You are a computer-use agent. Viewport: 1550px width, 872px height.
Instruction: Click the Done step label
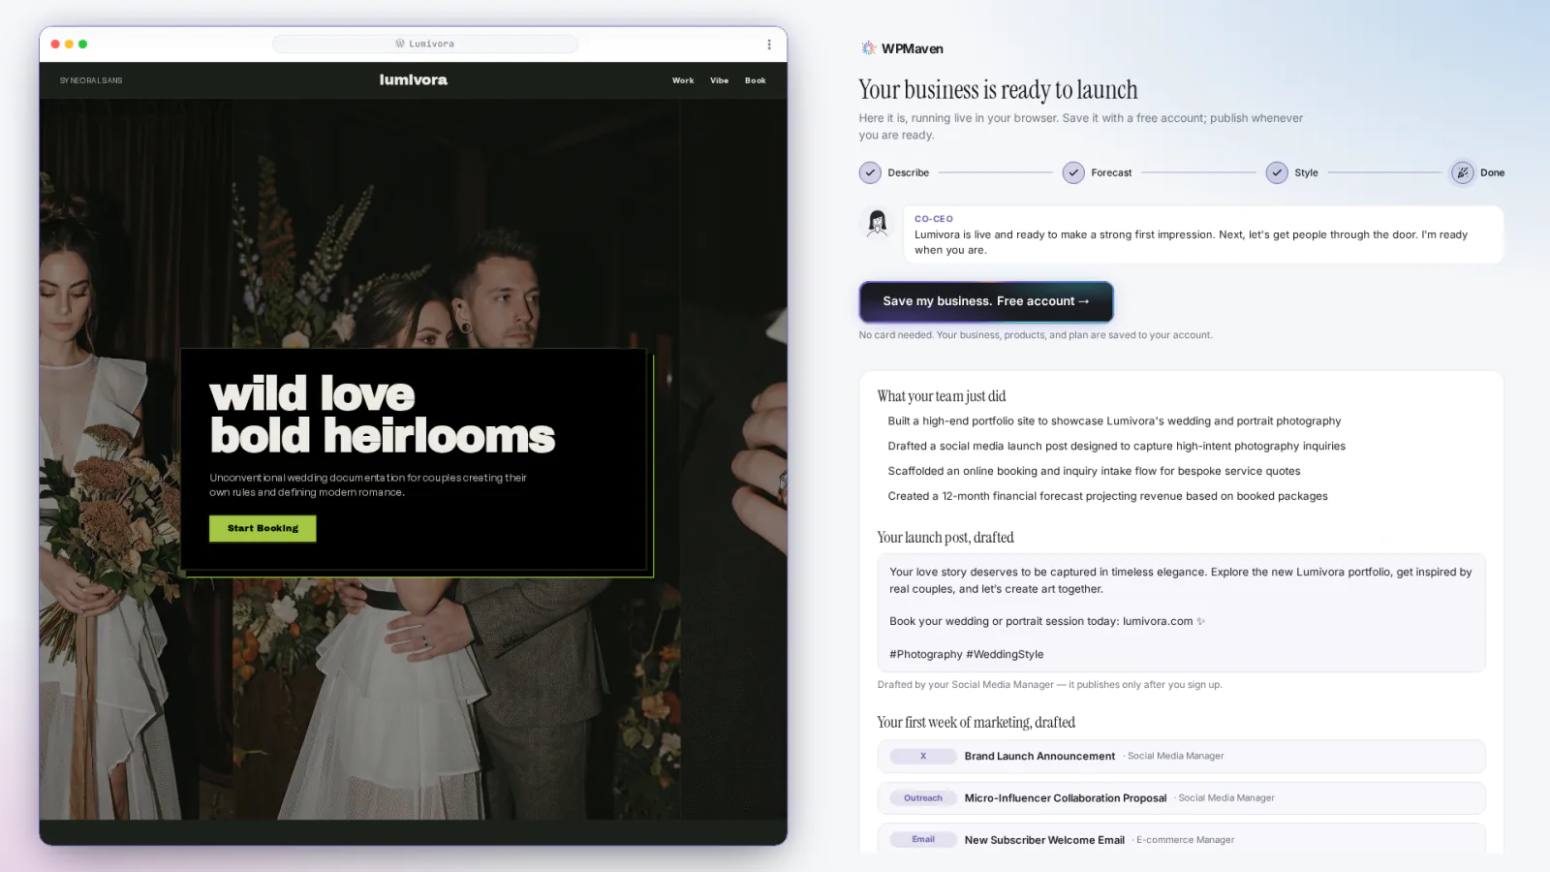(1492, 172)
